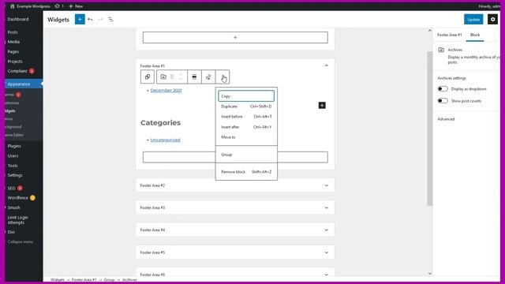Move block up with arrow
The width and height of the screenshot is (505, 284).
[x=181, y=74]
